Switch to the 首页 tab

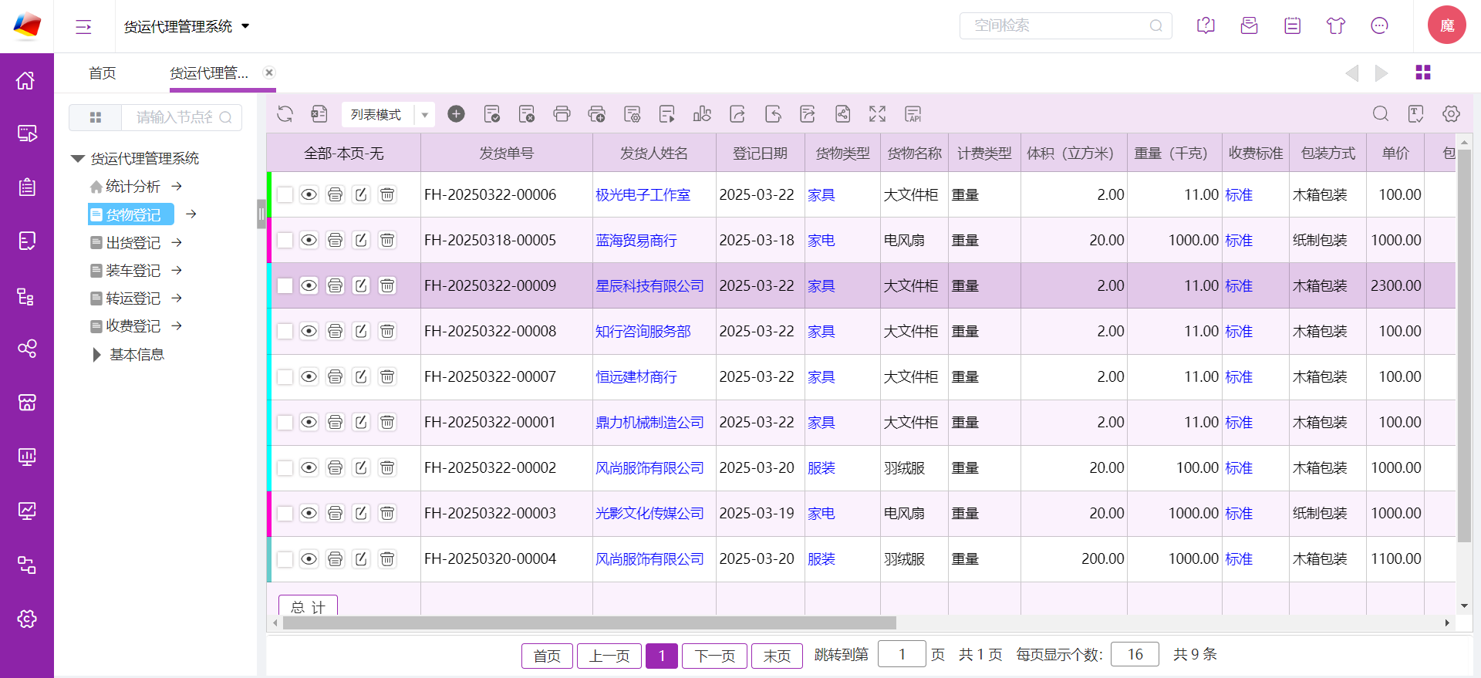point(103,73)
